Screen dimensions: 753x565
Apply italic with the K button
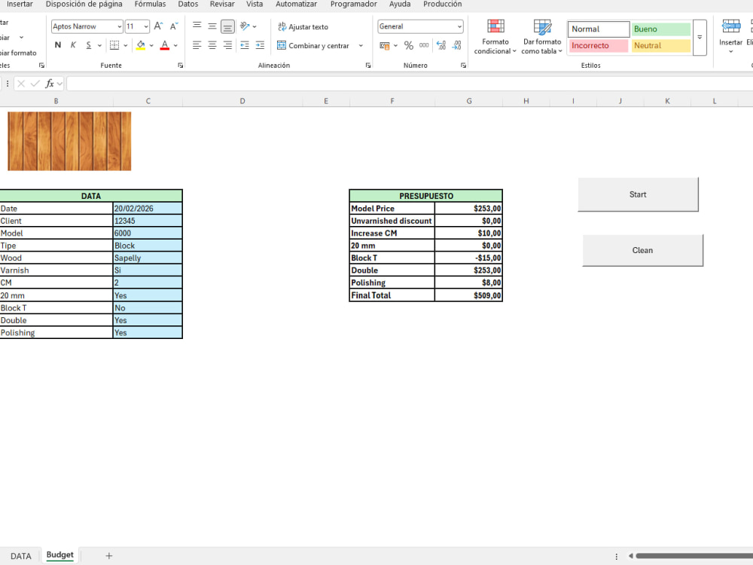(x=73, y=45)
